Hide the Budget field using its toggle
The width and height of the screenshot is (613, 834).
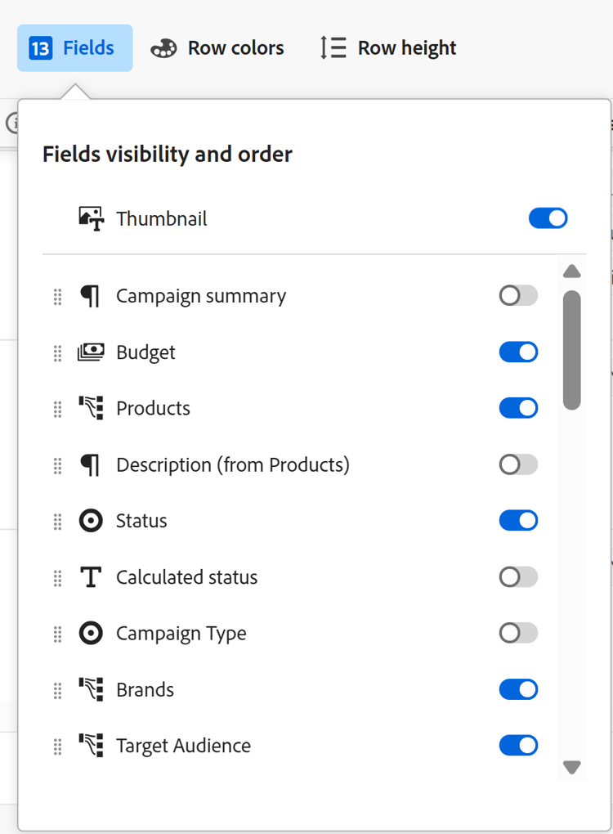(518, 352)
